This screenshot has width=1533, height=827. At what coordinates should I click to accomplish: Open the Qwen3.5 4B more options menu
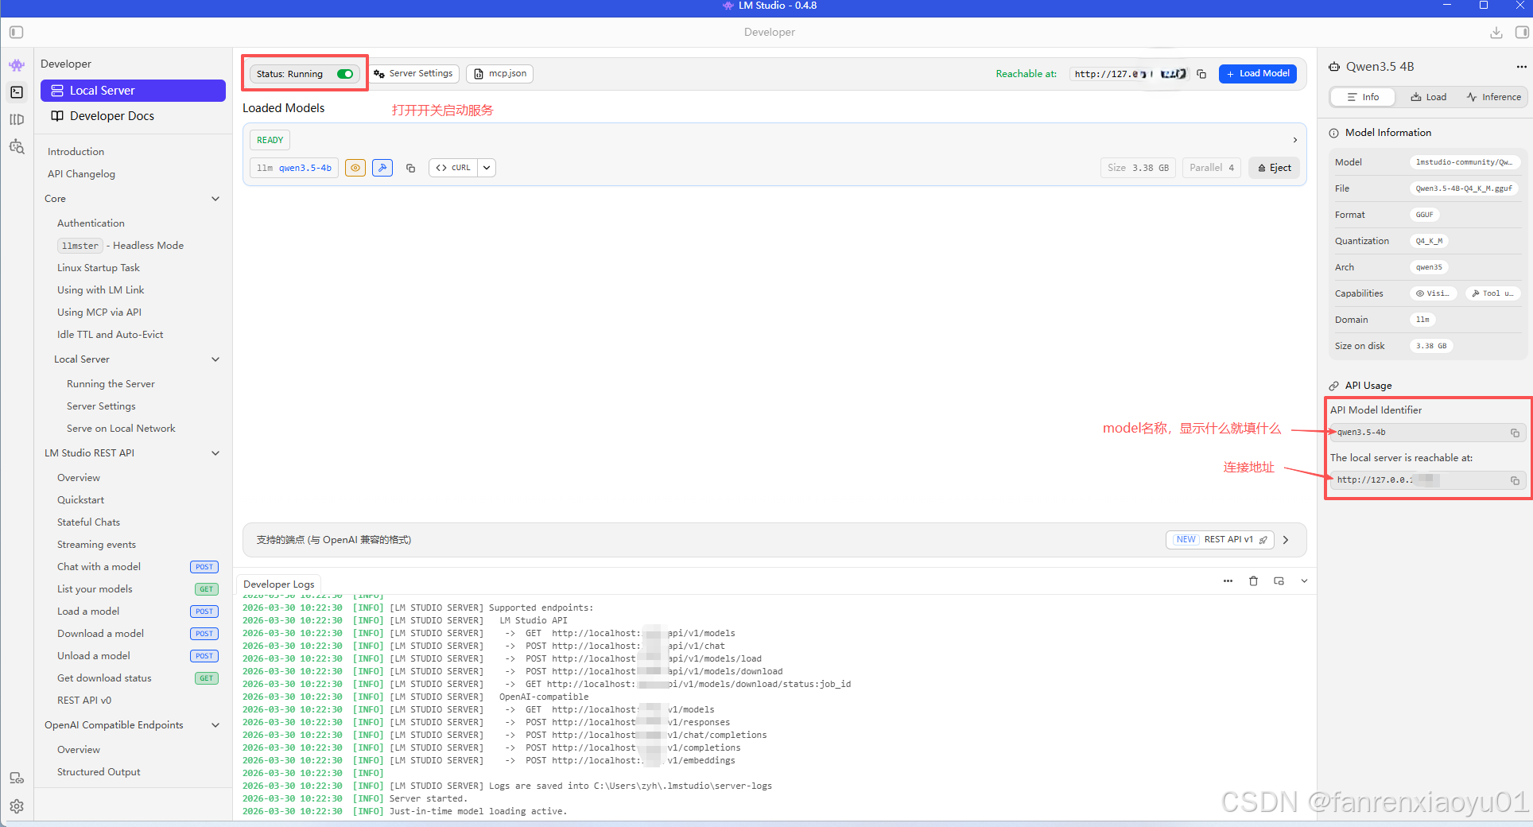tap(1521, 67)
